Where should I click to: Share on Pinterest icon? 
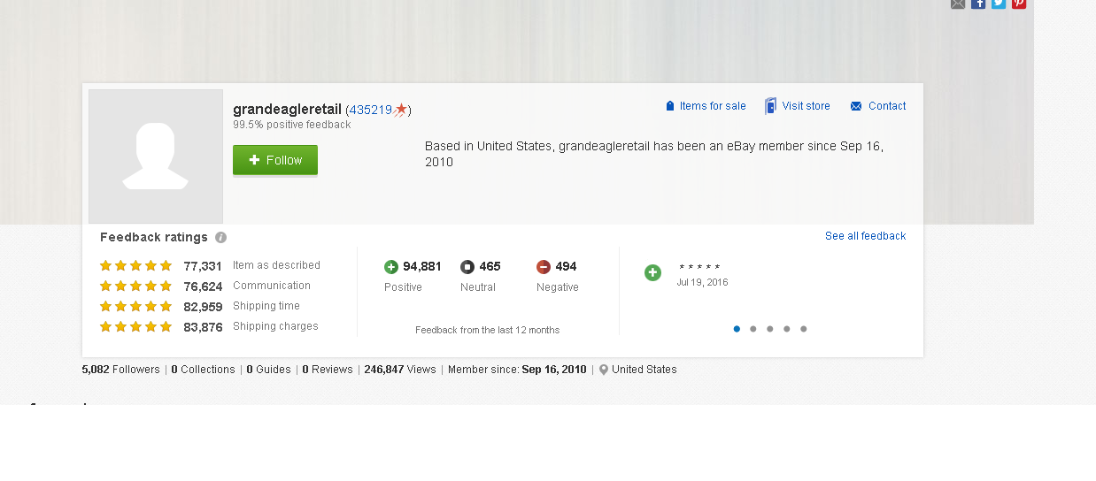(x=1019, y=4)
